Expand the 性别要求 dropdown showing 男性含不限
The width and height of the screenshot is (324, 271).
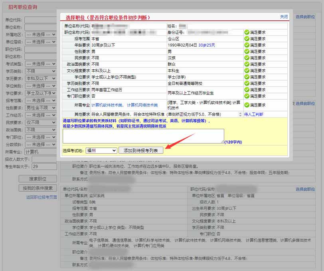point(41,108)
